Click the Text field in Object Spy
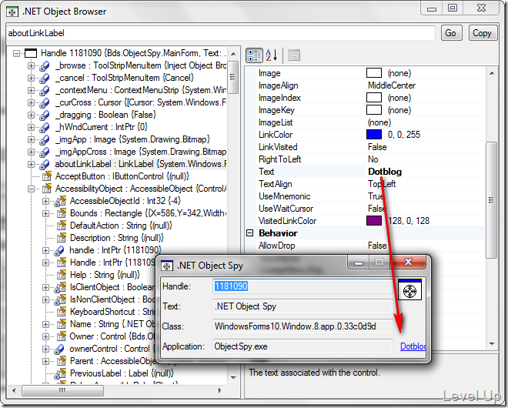 pyautogui.click(x=302, y=306)
